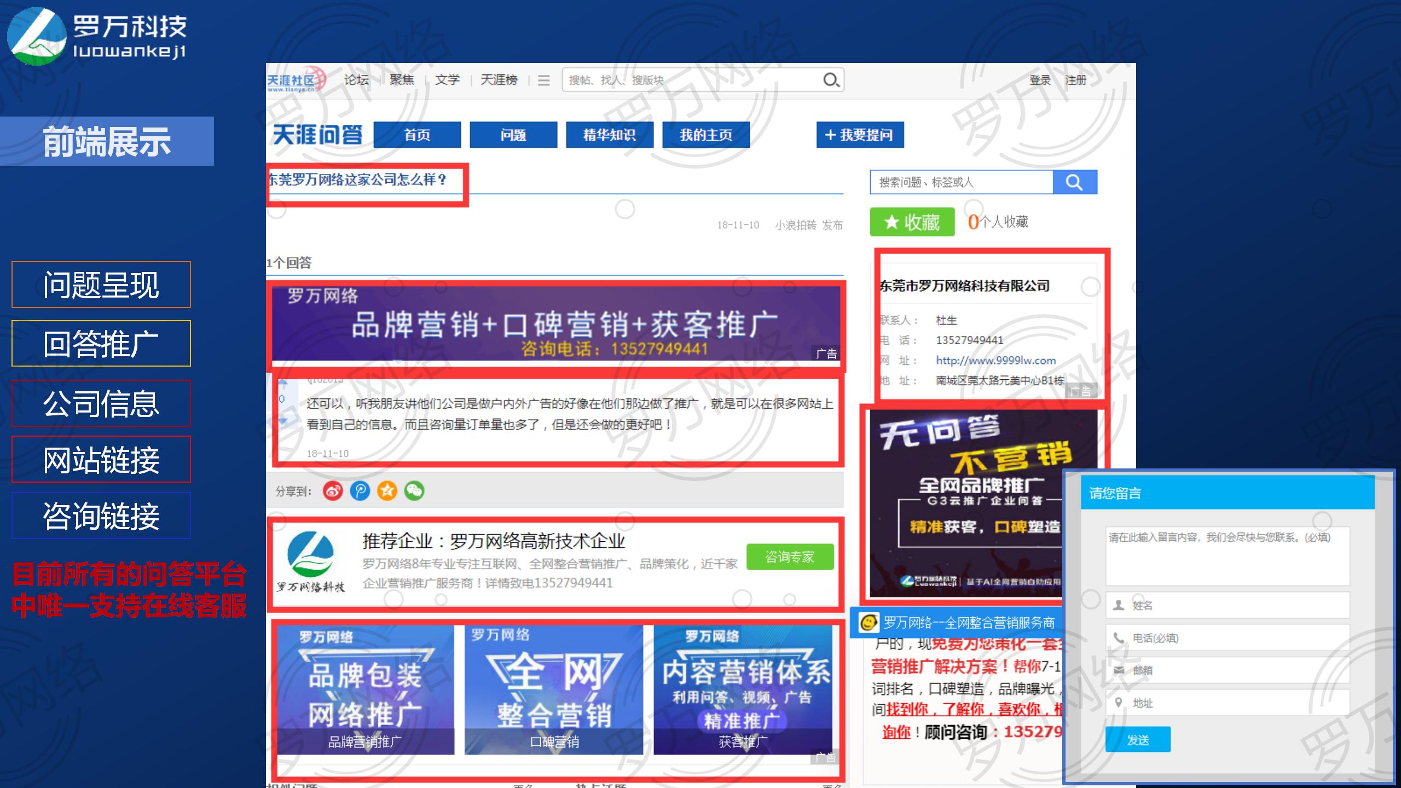Click the Luowankeji logo at slide top-left
Screen dimensions: 1401x788
click(96, 36)
